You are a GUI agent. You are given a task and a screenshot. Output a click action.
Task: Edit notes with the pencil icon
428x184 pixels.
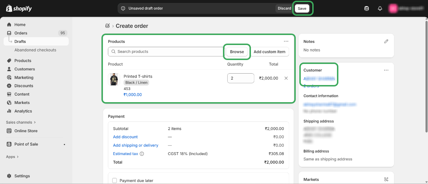point(386,41)
